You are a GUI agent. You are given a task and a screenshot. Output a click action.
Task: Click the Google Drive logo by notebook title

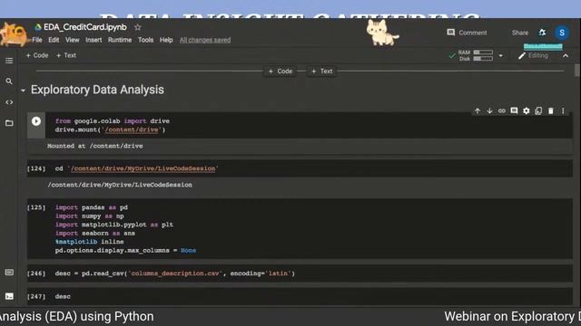37,27
